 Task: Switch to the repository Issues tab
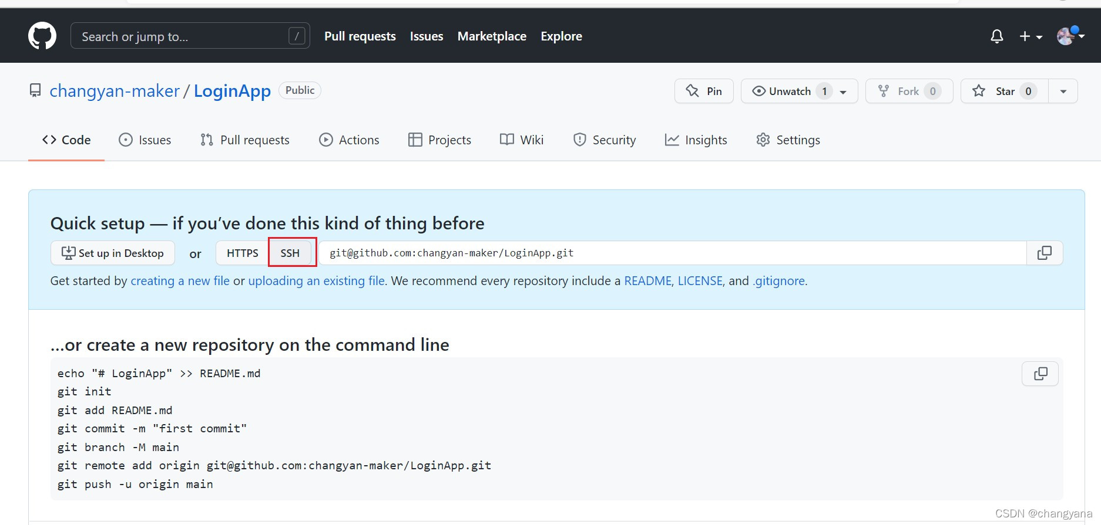145,140
